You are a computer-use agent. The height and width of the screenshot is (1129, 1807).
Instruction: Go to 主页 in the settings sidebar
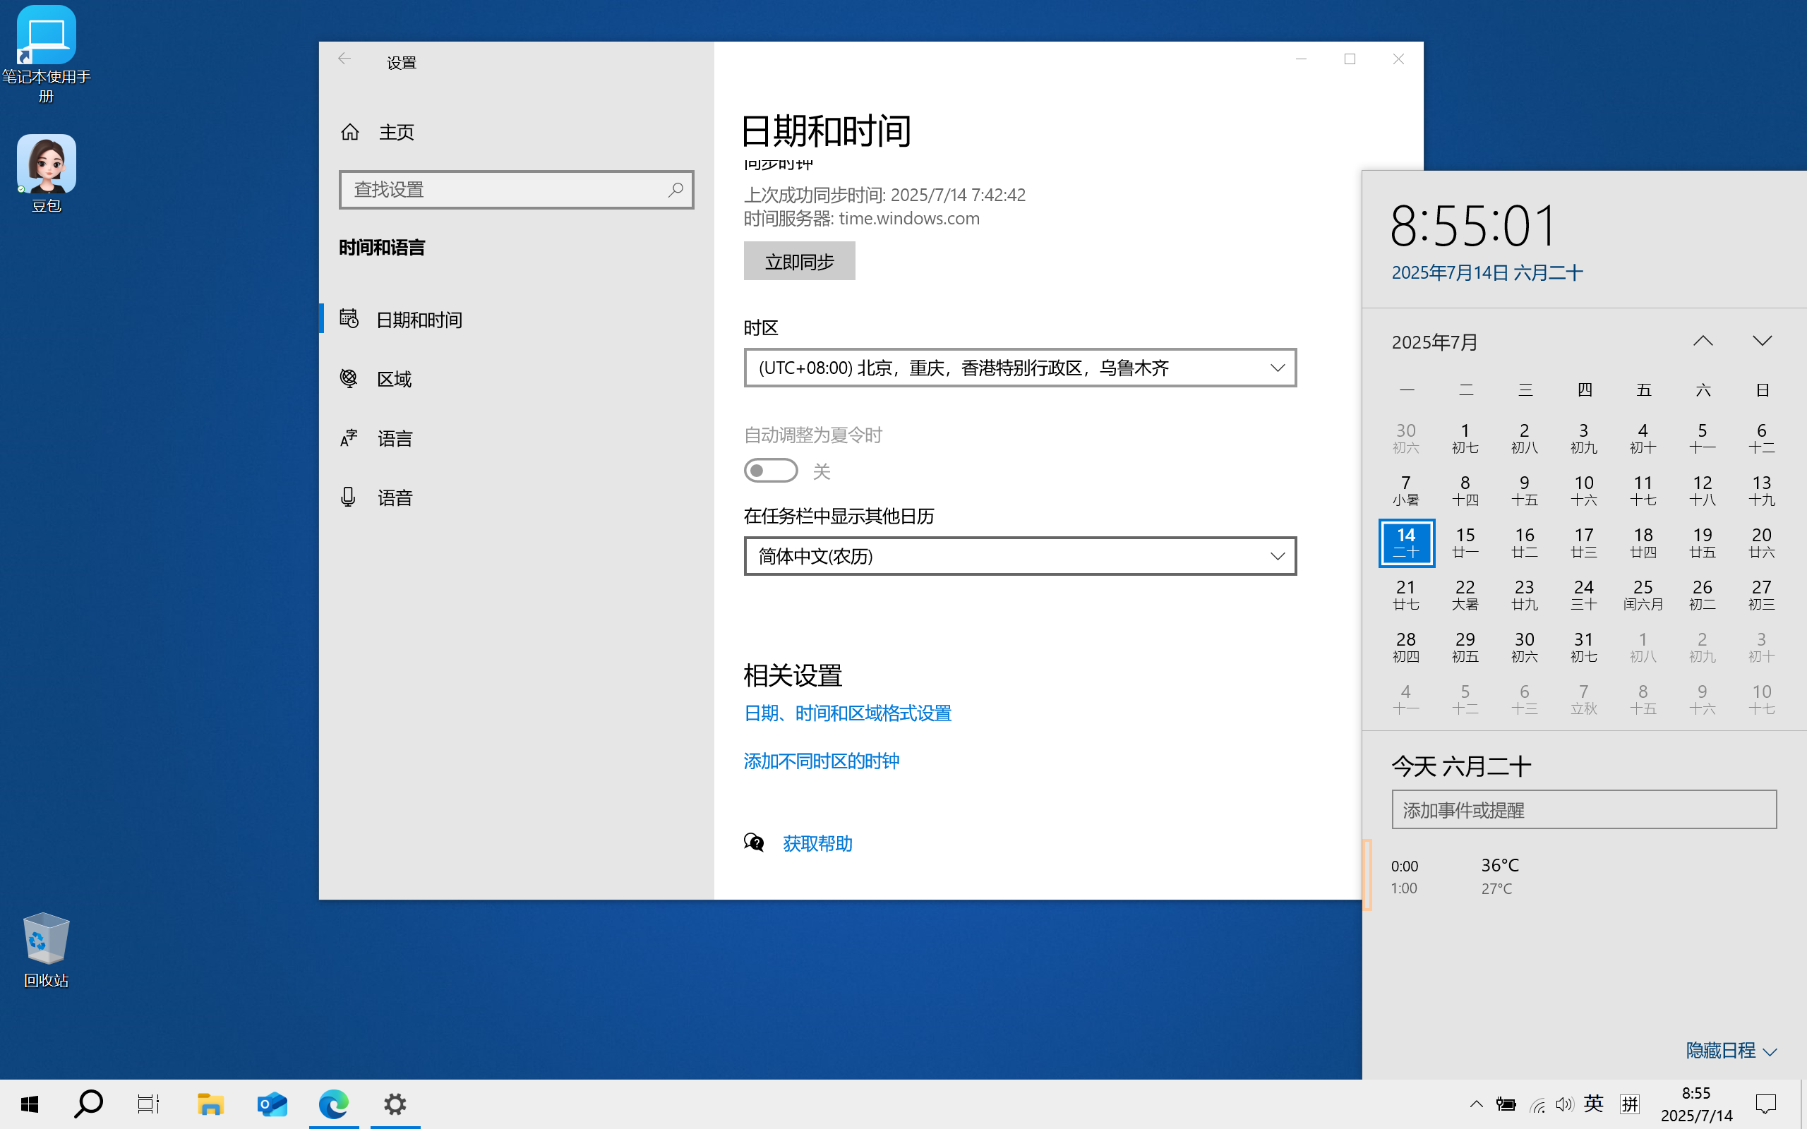(x=398, y=131)
